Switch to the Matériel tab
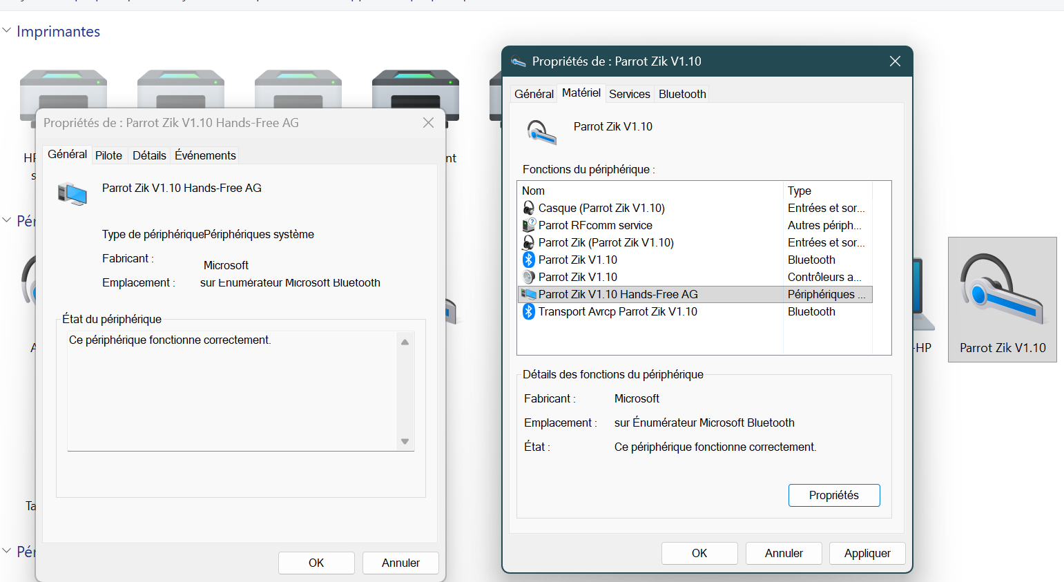Viewport: 1064px width, 582px height. point(581,93)
